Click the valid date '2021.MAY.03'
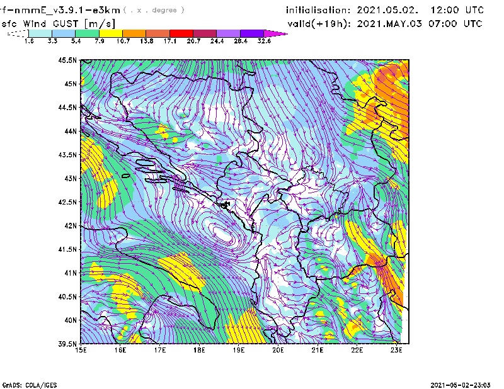This screenshot has height=389, width=504. click(389, 24)
